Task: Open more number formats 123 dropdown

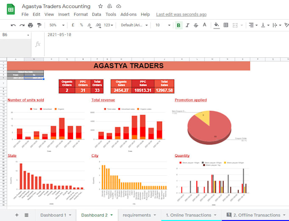Action: pyautogui.click(x=108, y=25)
